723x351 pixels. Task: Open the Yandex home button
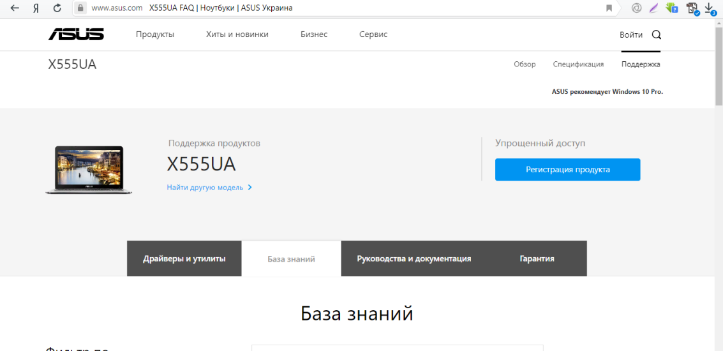[x=36, y=8]
